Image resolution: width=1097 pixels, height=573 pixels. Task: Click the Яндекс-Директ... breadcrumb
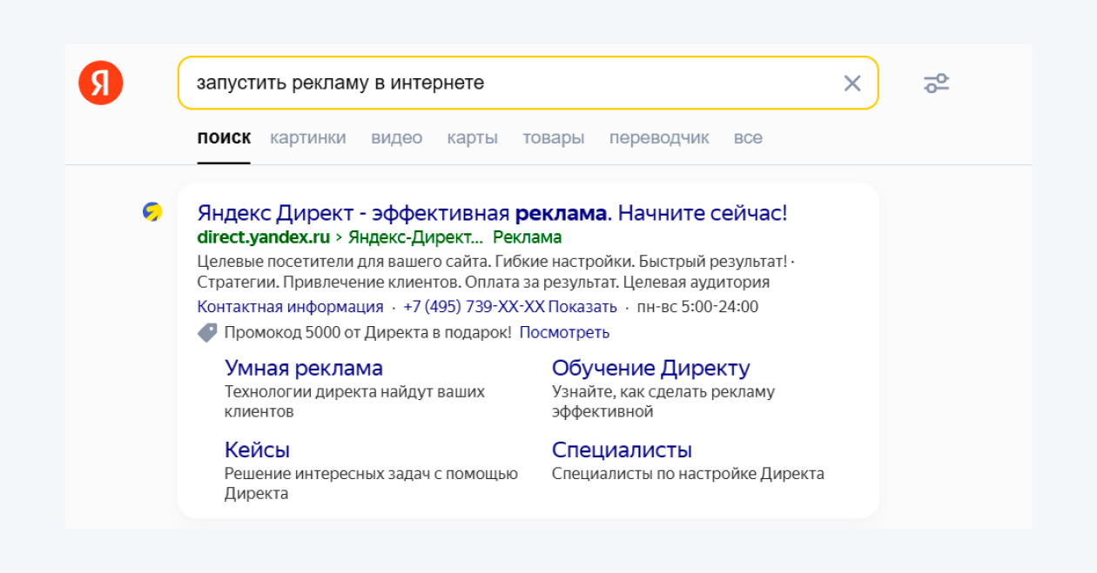pos(416,237)
